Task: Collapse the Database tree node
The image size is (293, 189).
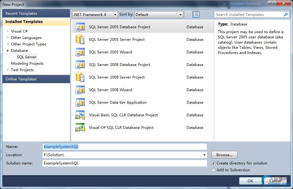Action: [8, 51]
